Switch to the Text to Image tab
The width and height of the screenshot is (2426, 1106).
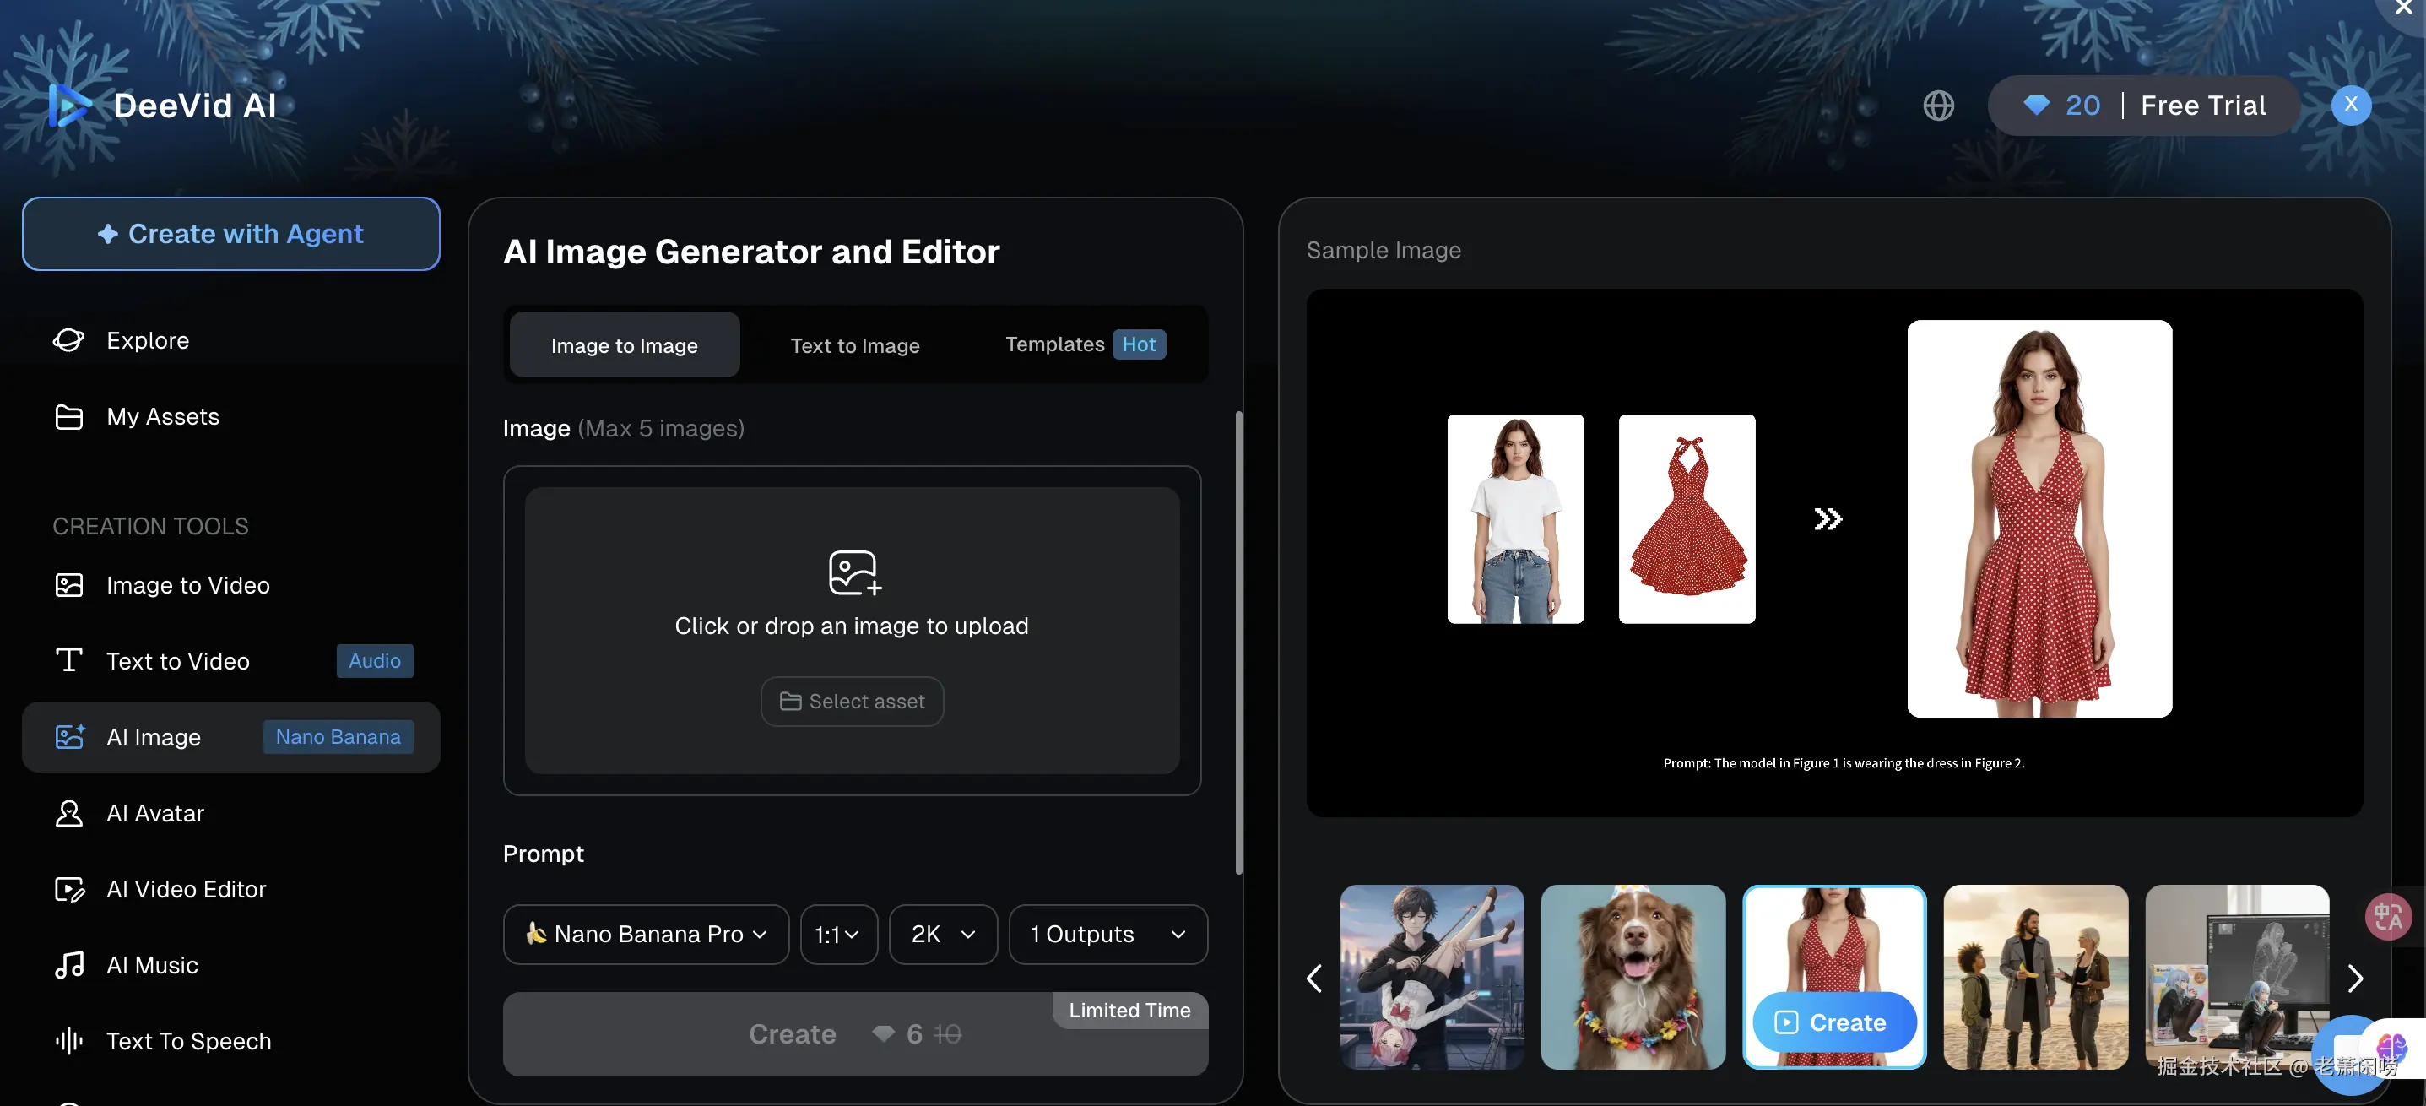point(854,346)
